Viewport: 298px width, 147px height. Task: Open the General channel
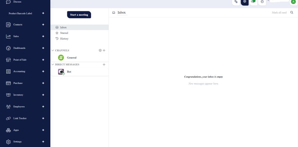(72, 58)
